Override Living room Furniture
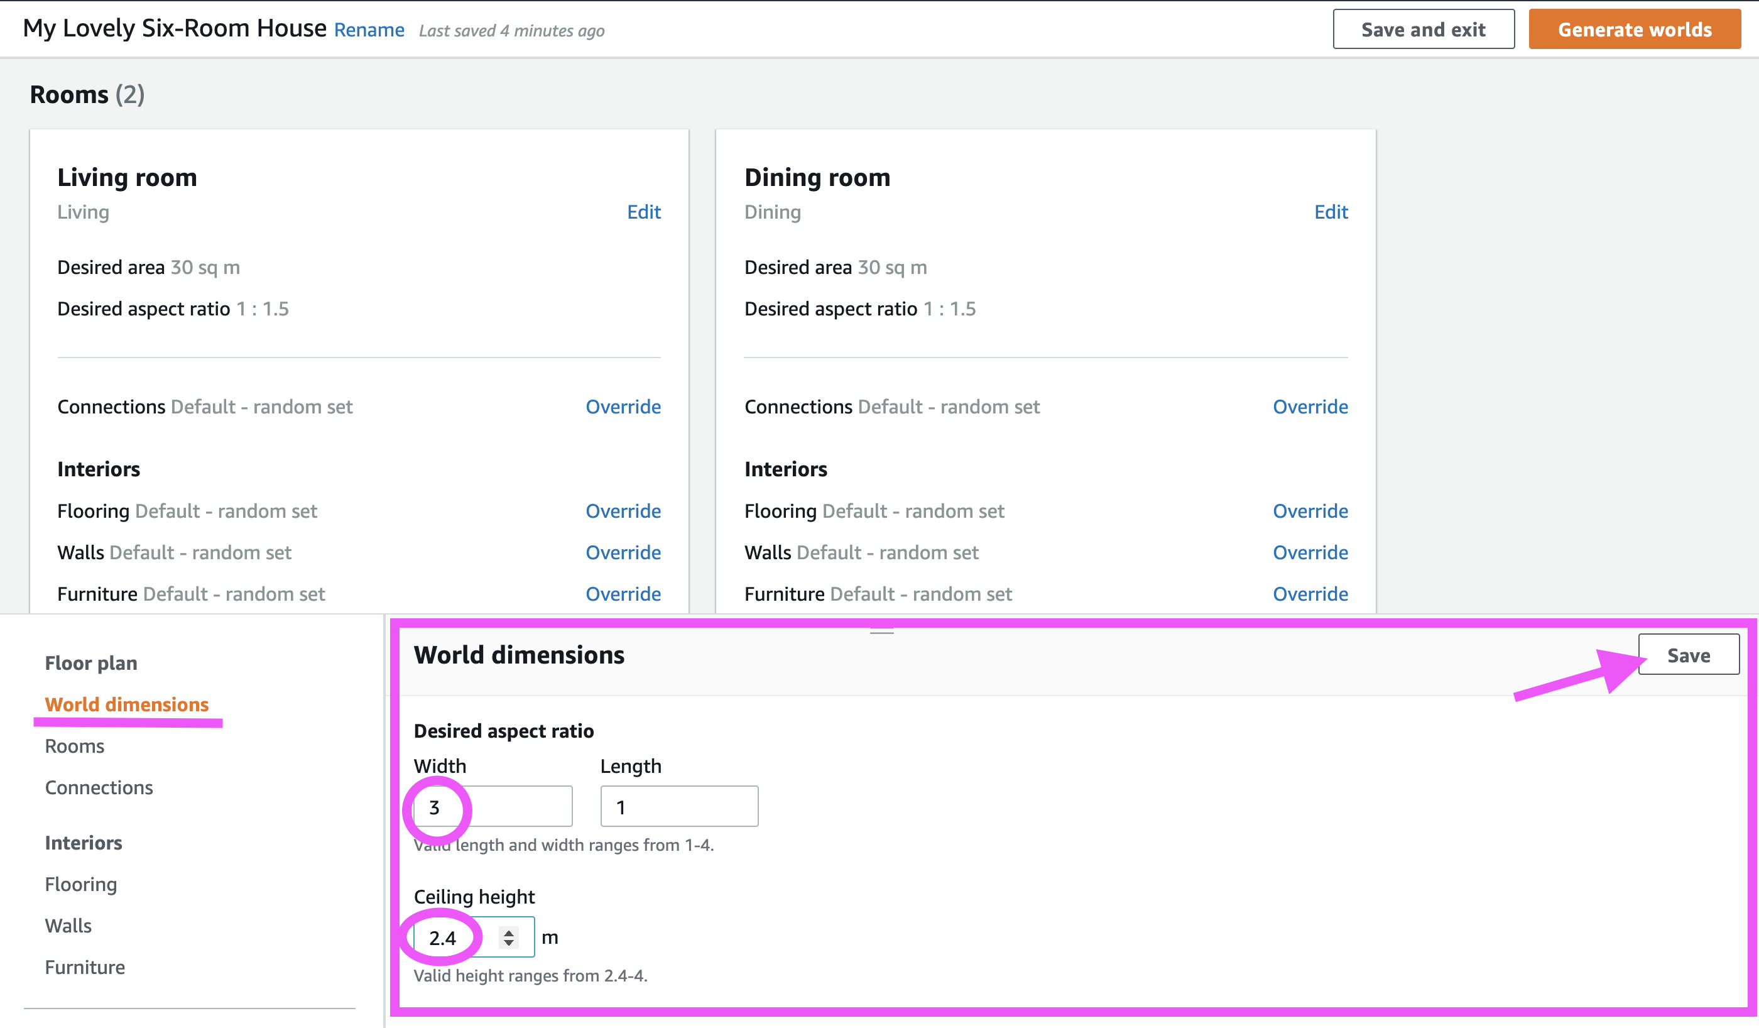 tap(623, 594)
